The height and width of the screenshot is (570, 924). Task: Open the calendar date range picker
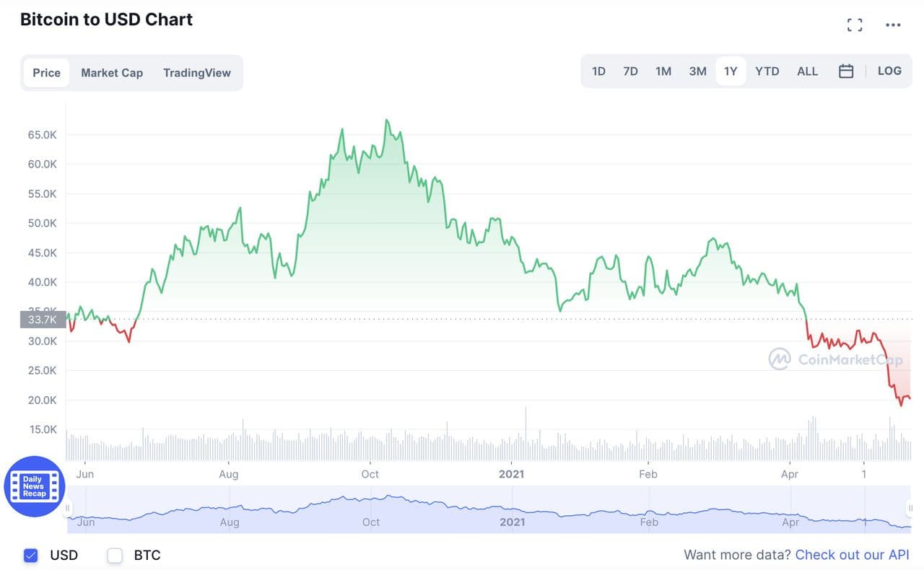[x=846, y=71]
